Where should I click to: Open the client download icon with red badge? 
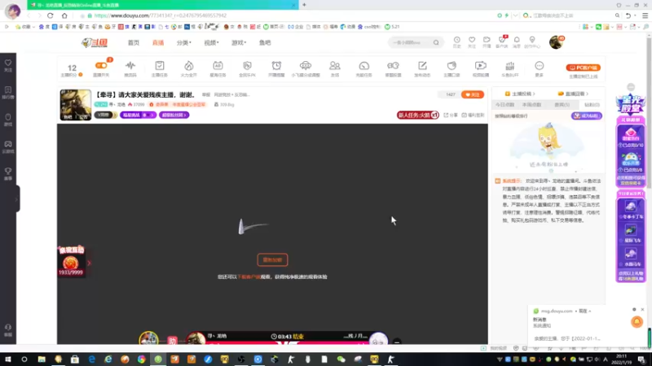click(502, 40)
